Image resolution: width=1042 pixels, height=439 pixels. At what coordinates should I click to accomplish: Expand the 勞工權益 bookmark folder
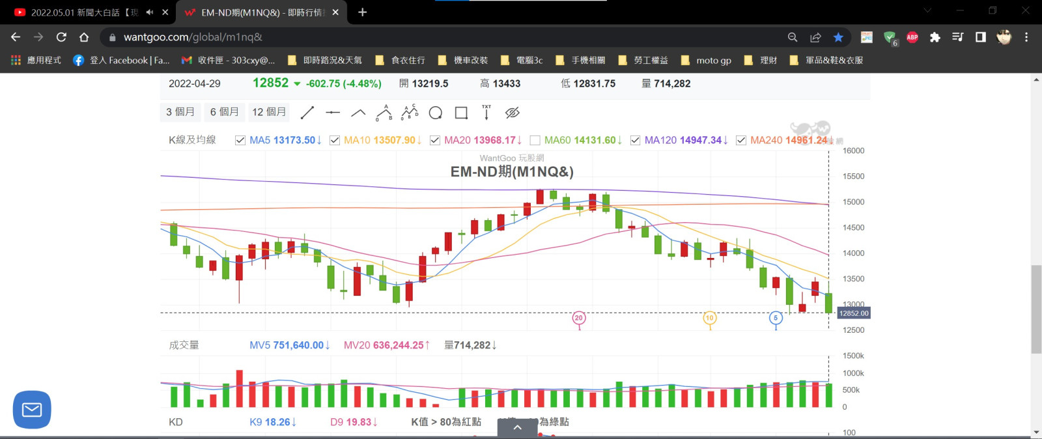click(643, 60)
